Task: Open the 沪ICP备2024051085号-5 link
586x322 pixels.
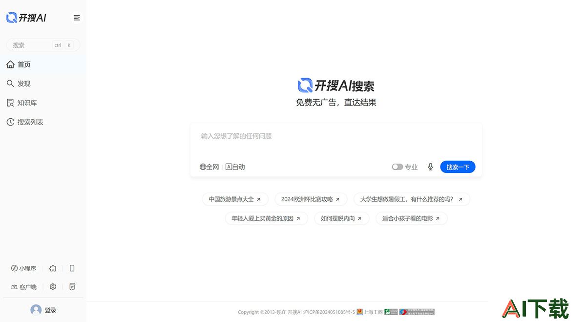Action: click(x=329, y=312)
